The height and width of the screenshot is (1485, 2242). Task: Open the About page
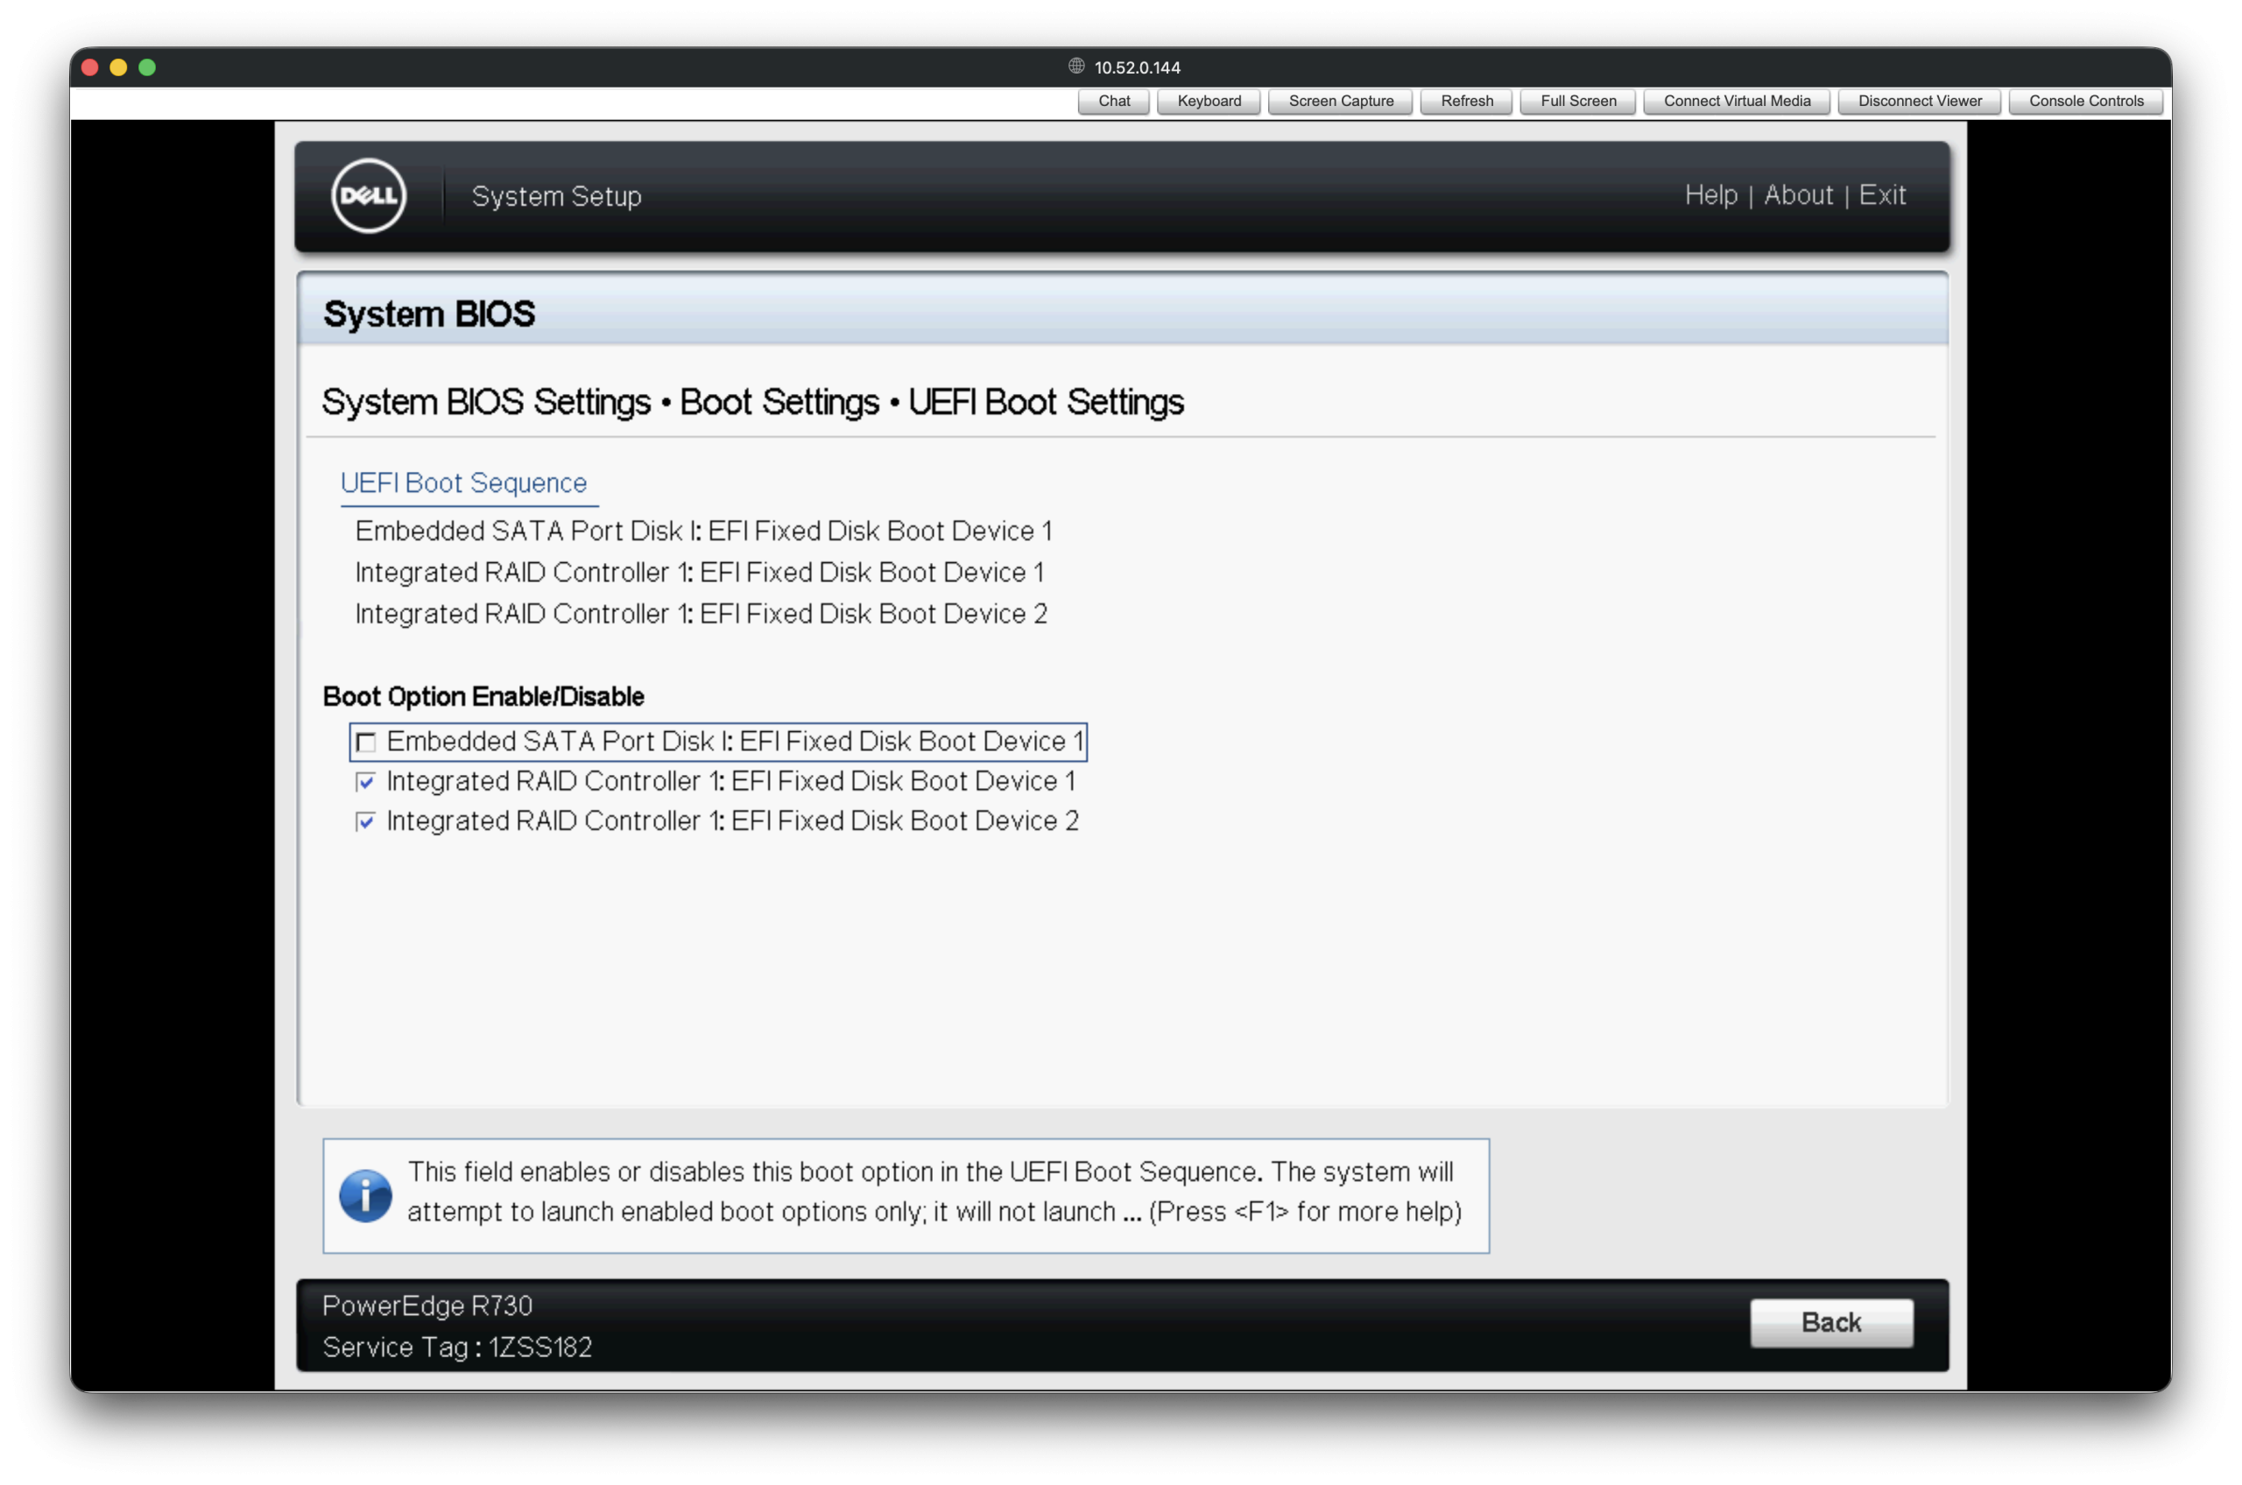(1798, 195)
